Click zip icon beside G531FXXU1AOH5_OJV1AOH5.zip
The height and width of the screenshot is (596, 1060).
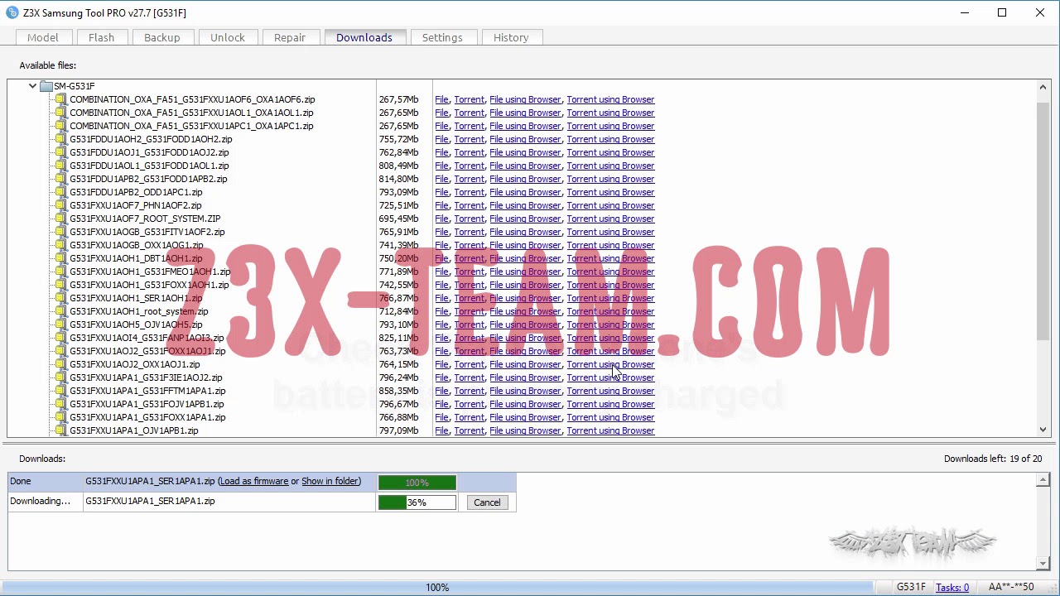coord(60,324)
